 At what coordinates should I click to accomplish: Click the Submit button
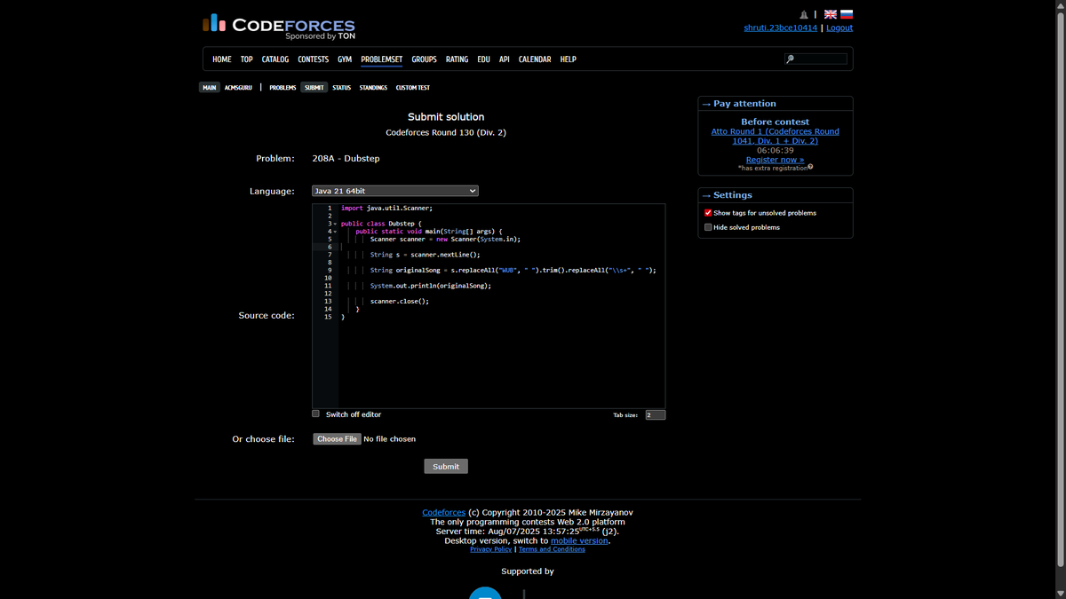tap(446, 466)
